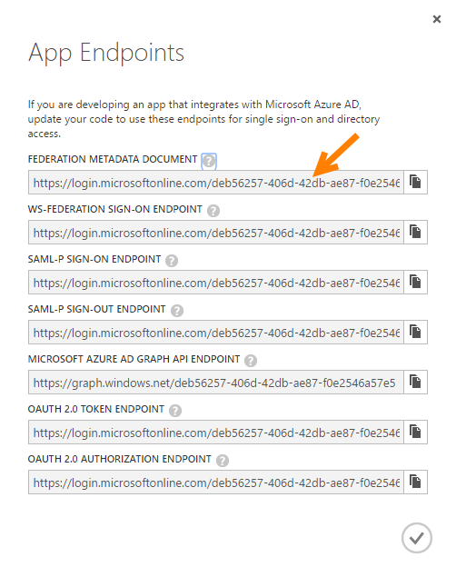Viewport: 456px width, 577px height.
Task: Click the 'FEDERATION METADATA DOCUMENT' label
Action: [113, 159]
